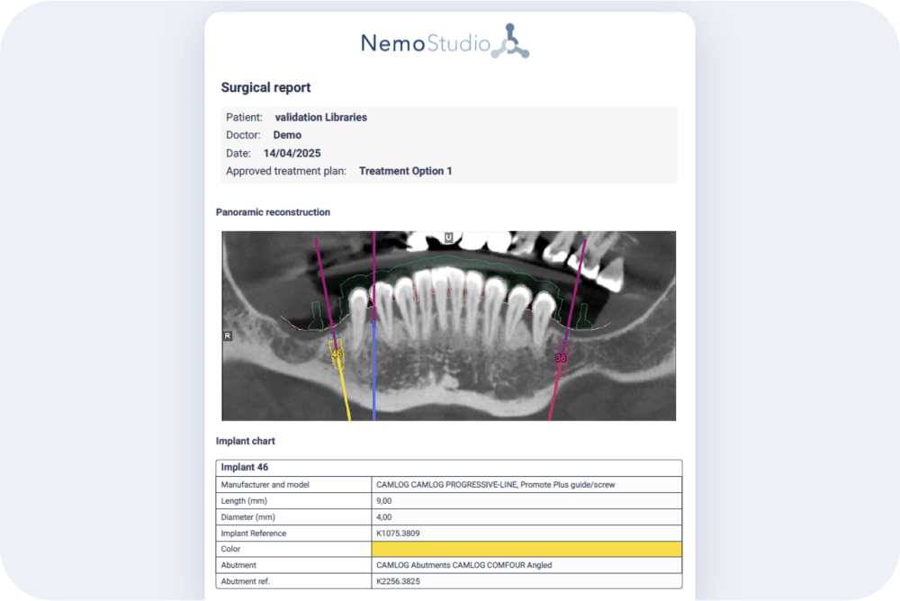This screenshot has width=900, height=601.
Task: Click the doctor name Demo
Action: click(287, 135)
